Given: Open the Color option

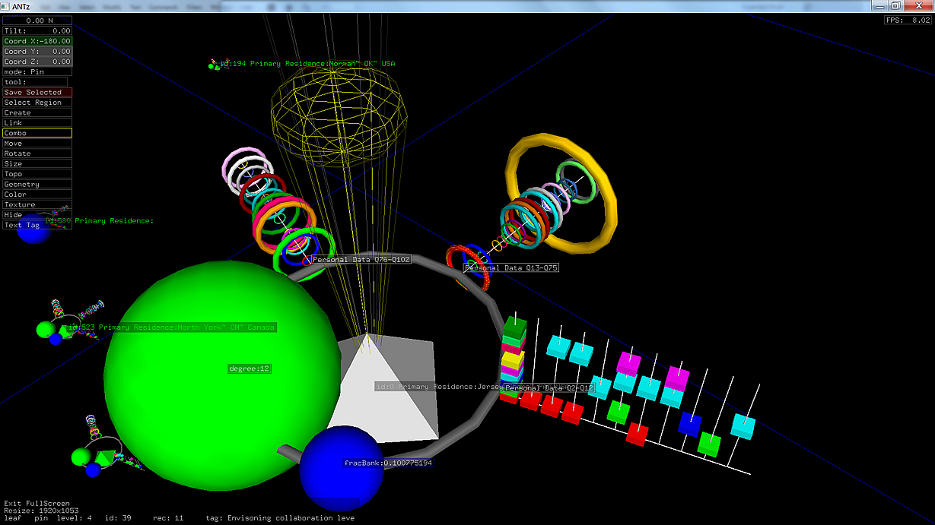Looking at the screenshot, I should (37, 195).
